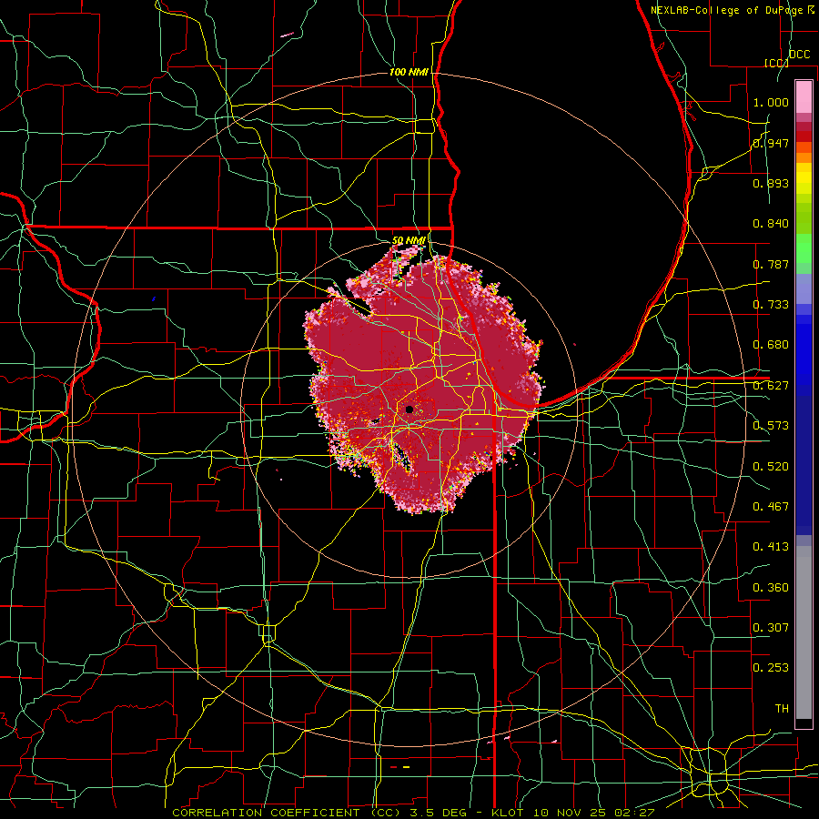Screen dimensions: 819x819
Task: Select the 0.733 scale value
Action: (771, 305)
